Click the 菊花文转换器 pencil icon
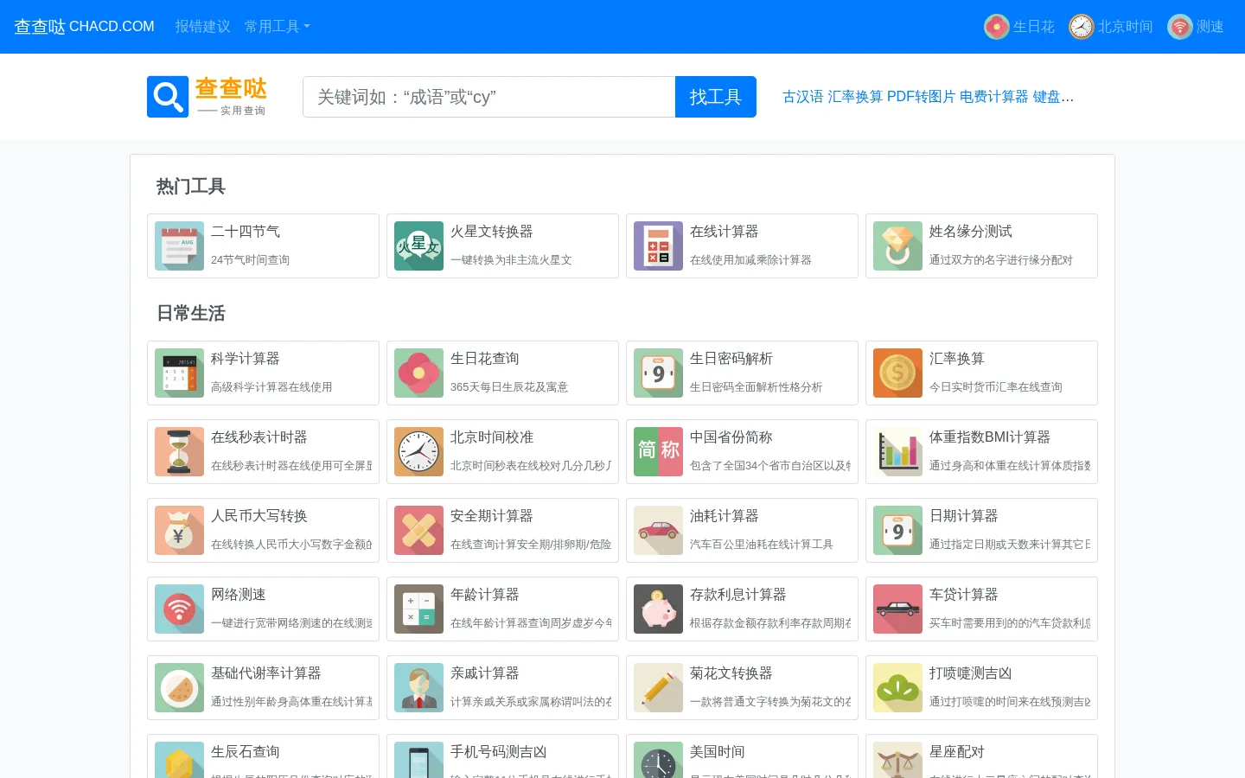The height and width of the screenshot is (778, 1245). click(659, 688)
